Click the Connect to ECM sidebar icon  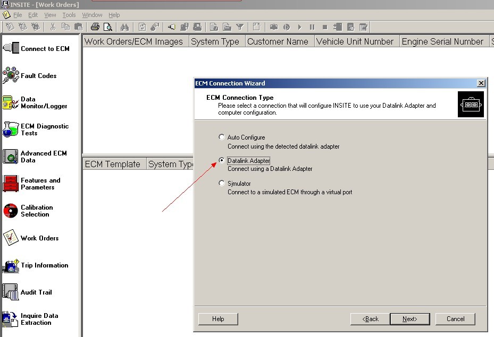11,48
